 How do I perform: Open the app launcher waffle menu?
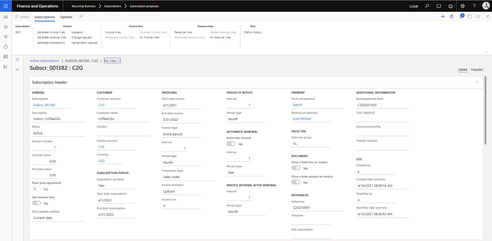coord(6,6)
